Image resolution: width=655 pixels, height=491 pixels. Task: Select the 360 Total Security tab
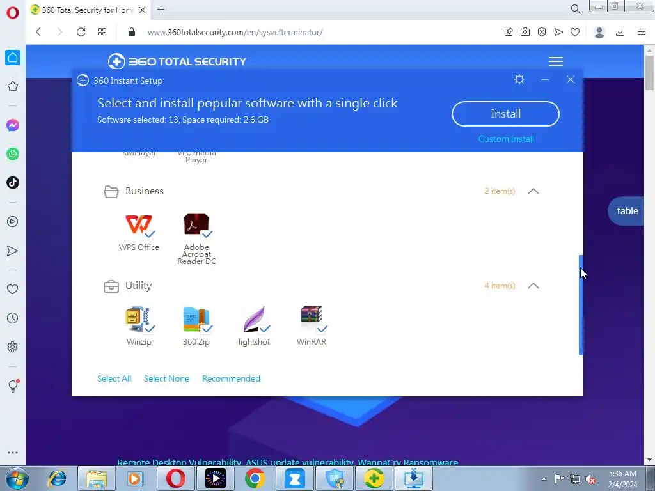pos(88,10)
